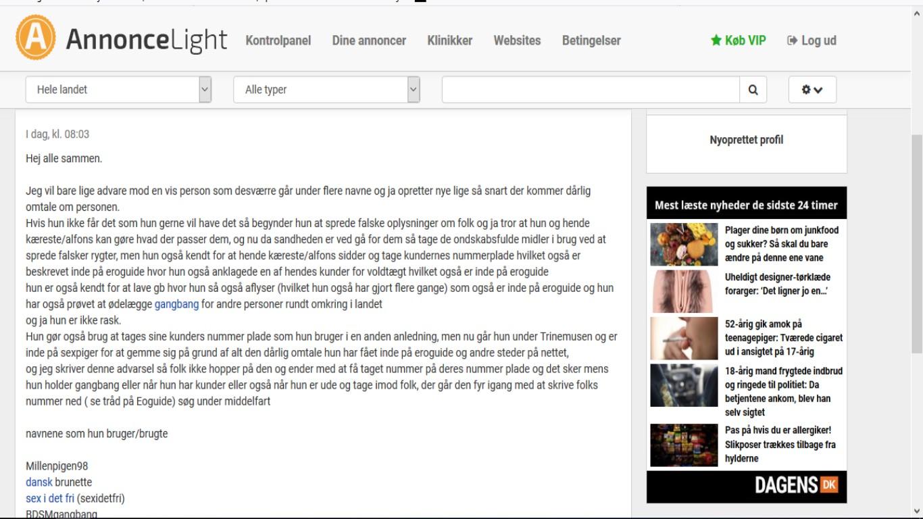This screenshot has height=519, width=923.
Task: Click the 'Hej alle sammen.' greeting text
Action: pos(64,159)
